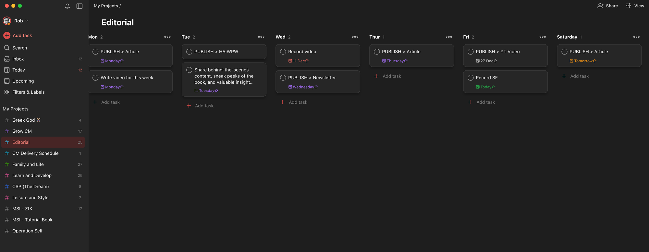Click the Editorial project title
This screenshot has height=252, width=649.
(117, 22)
